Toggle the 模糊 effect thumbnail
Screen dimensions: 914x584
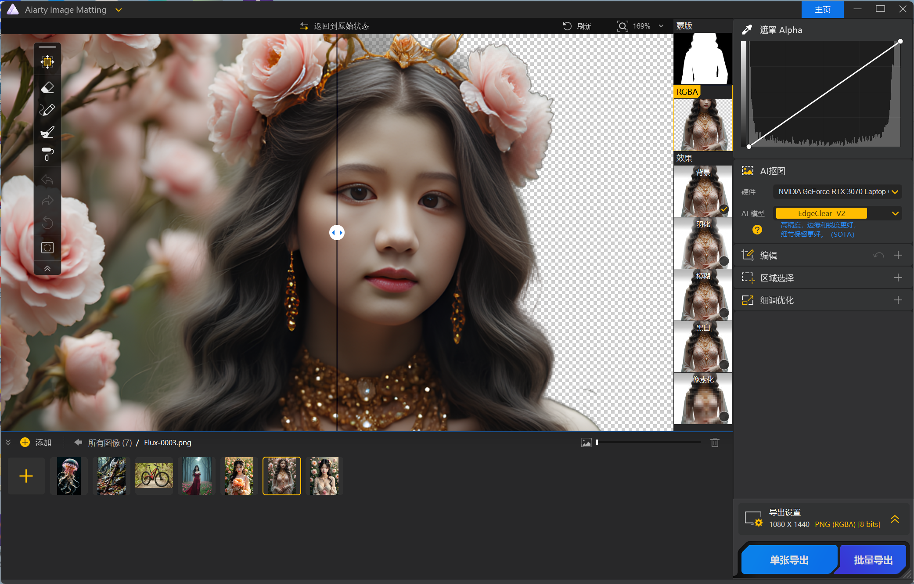703,295
